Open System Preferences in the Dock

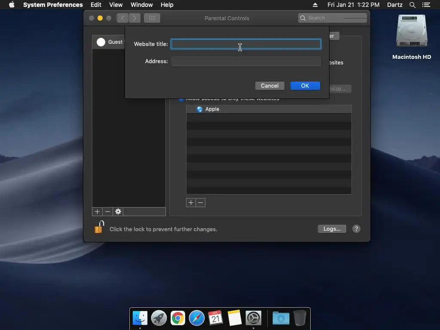(254, 318)
